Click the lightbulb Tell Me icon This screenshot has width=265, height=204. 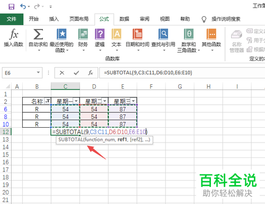204,19
